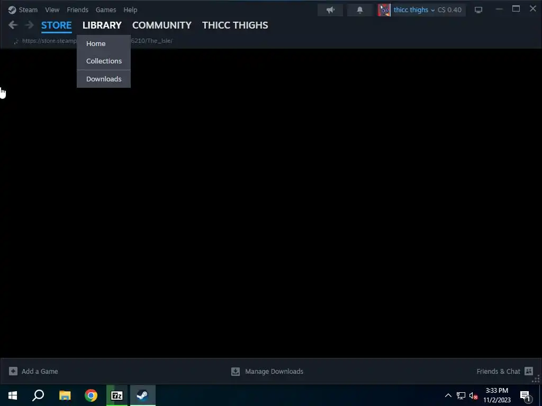Open 7-Zip from the taskbar
This screenshot has height=406, width=542.
pos(117,395)
